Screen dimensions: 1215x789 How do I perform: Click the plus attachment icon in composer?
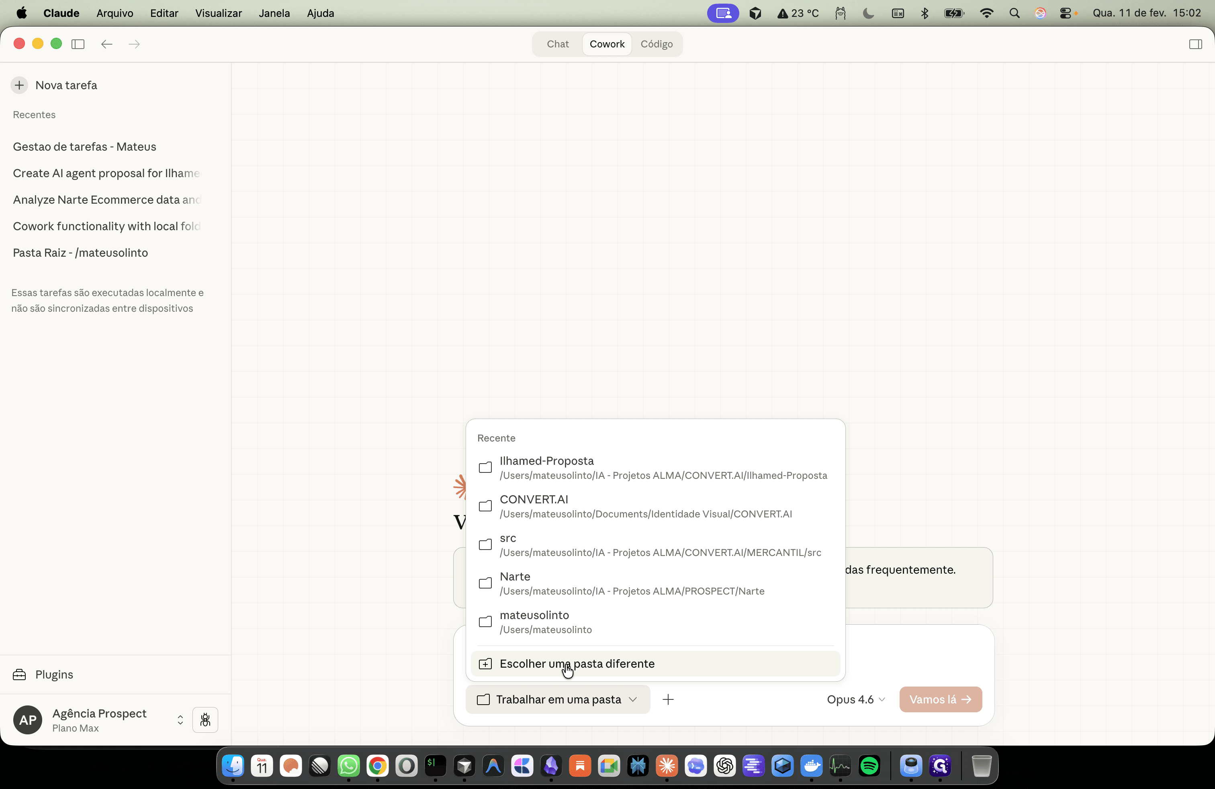668,699
